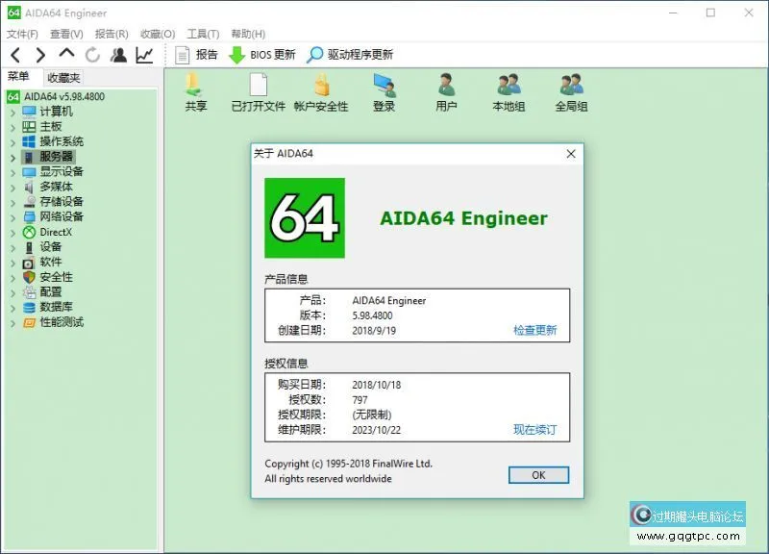Expand the 性能测试 tree node
This screenshot has height=554, width=769.
coord(12,322)
